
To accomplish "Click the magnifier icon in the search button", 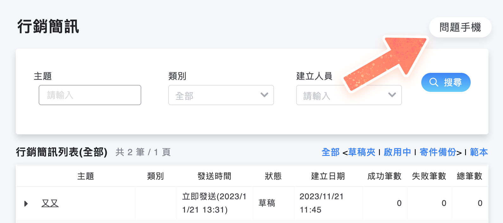I will 434,82.
